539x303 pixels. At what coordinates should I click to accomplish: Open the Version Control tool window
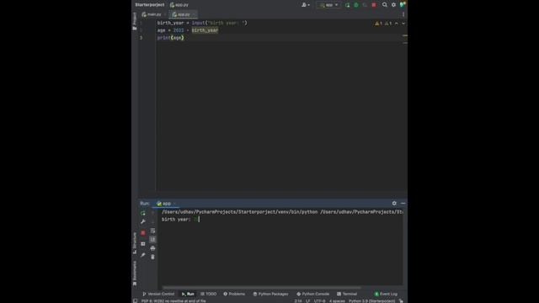pos(158,294)
